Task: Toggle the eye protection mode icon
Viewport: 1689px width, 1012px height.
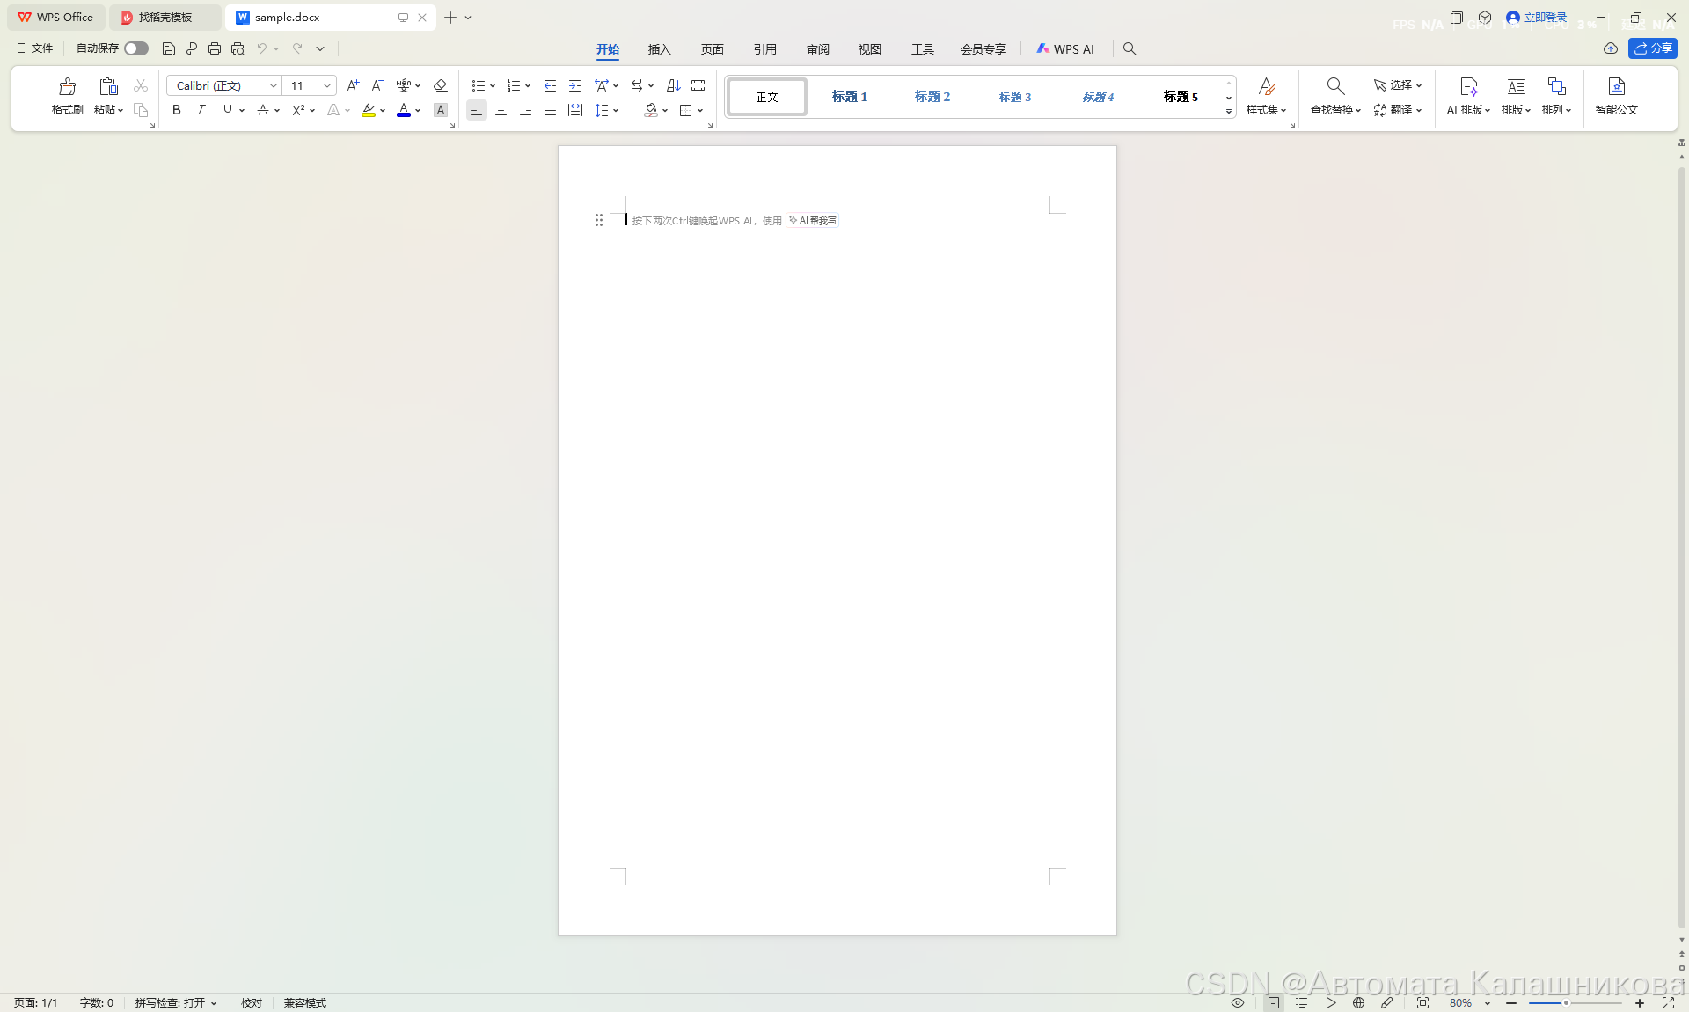Action: [x=1238, y=1002]
